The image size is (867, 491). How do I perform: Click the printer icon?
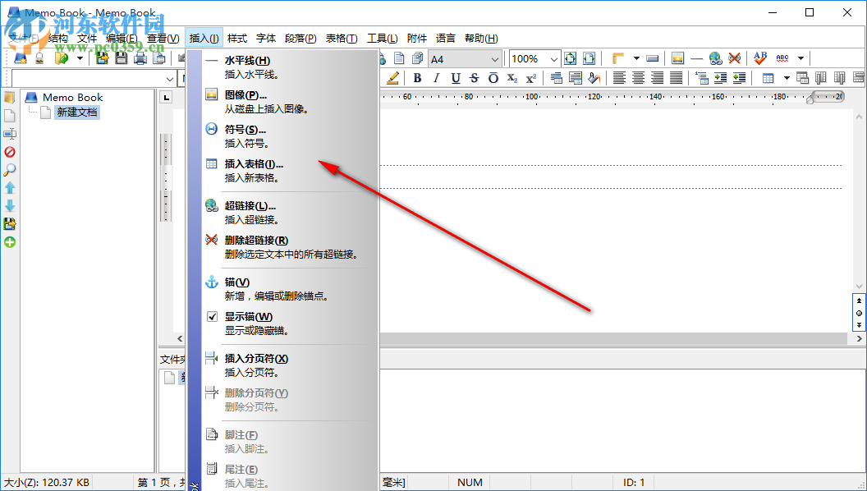click(x=140, y=57)
